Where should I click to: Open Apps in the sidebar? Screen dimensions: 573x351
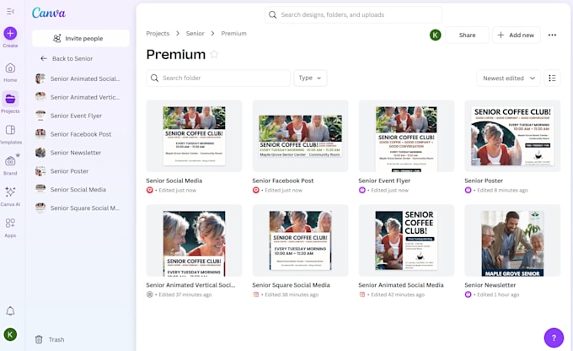pos(10,227)
